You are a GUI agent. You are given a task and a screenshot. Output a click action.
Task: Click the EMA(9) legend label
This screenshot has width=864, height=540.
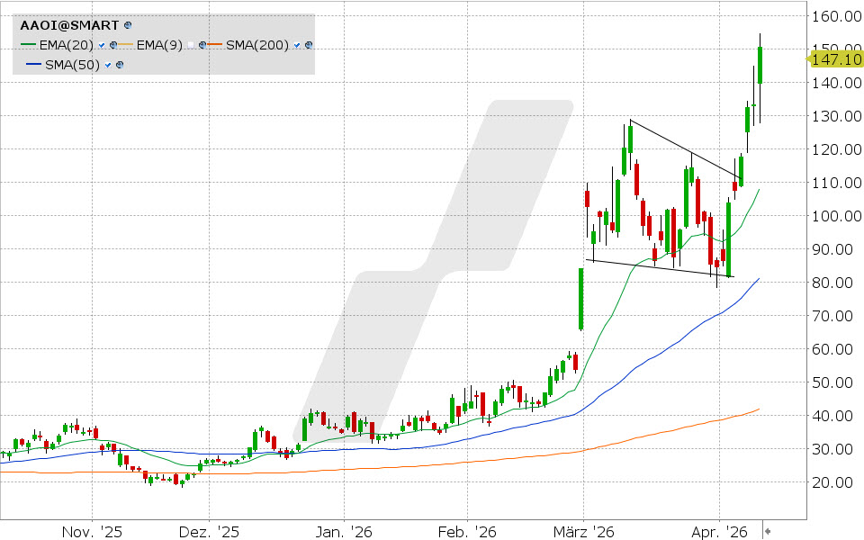tap(160, 45)
